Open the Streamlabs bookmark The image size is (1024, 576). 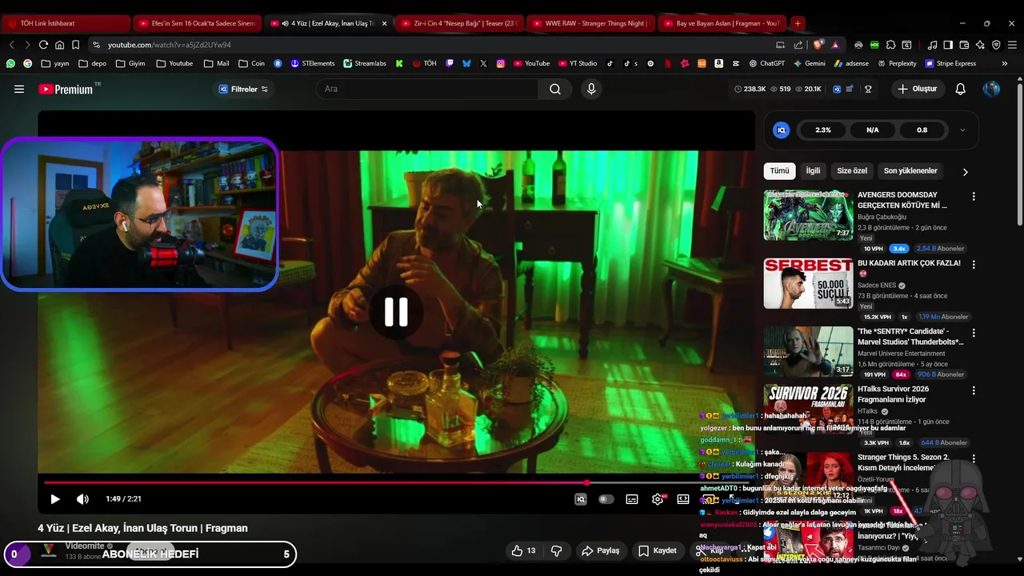364,63
